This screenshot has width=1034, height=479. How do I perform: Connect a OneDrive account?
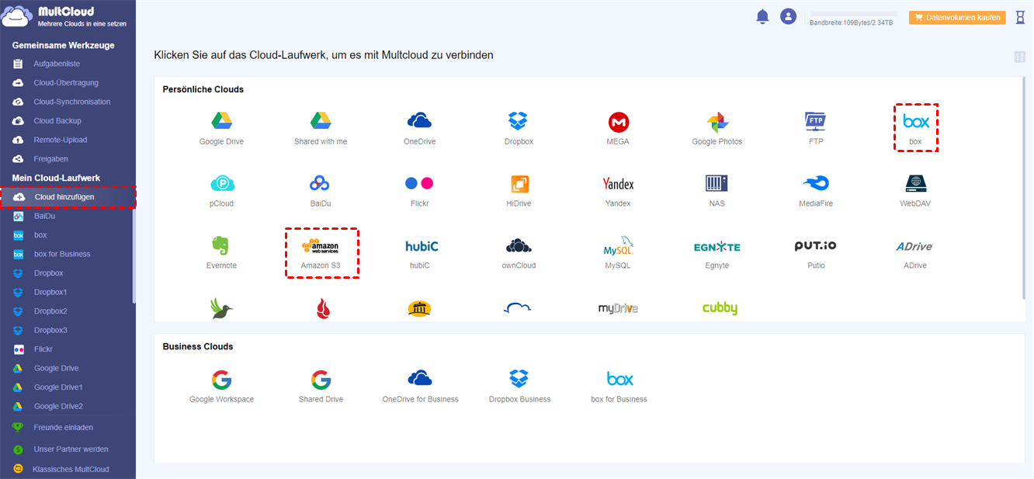coord(419,128)
